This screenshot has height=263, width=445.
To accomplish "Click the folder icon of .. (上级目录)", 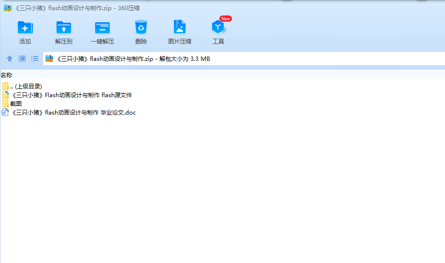I will point(5,86).
